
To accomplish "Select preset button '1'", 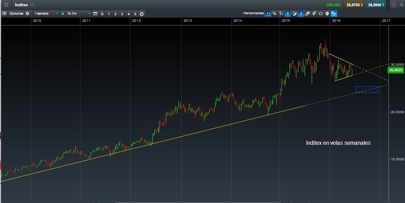I will 109,14.
